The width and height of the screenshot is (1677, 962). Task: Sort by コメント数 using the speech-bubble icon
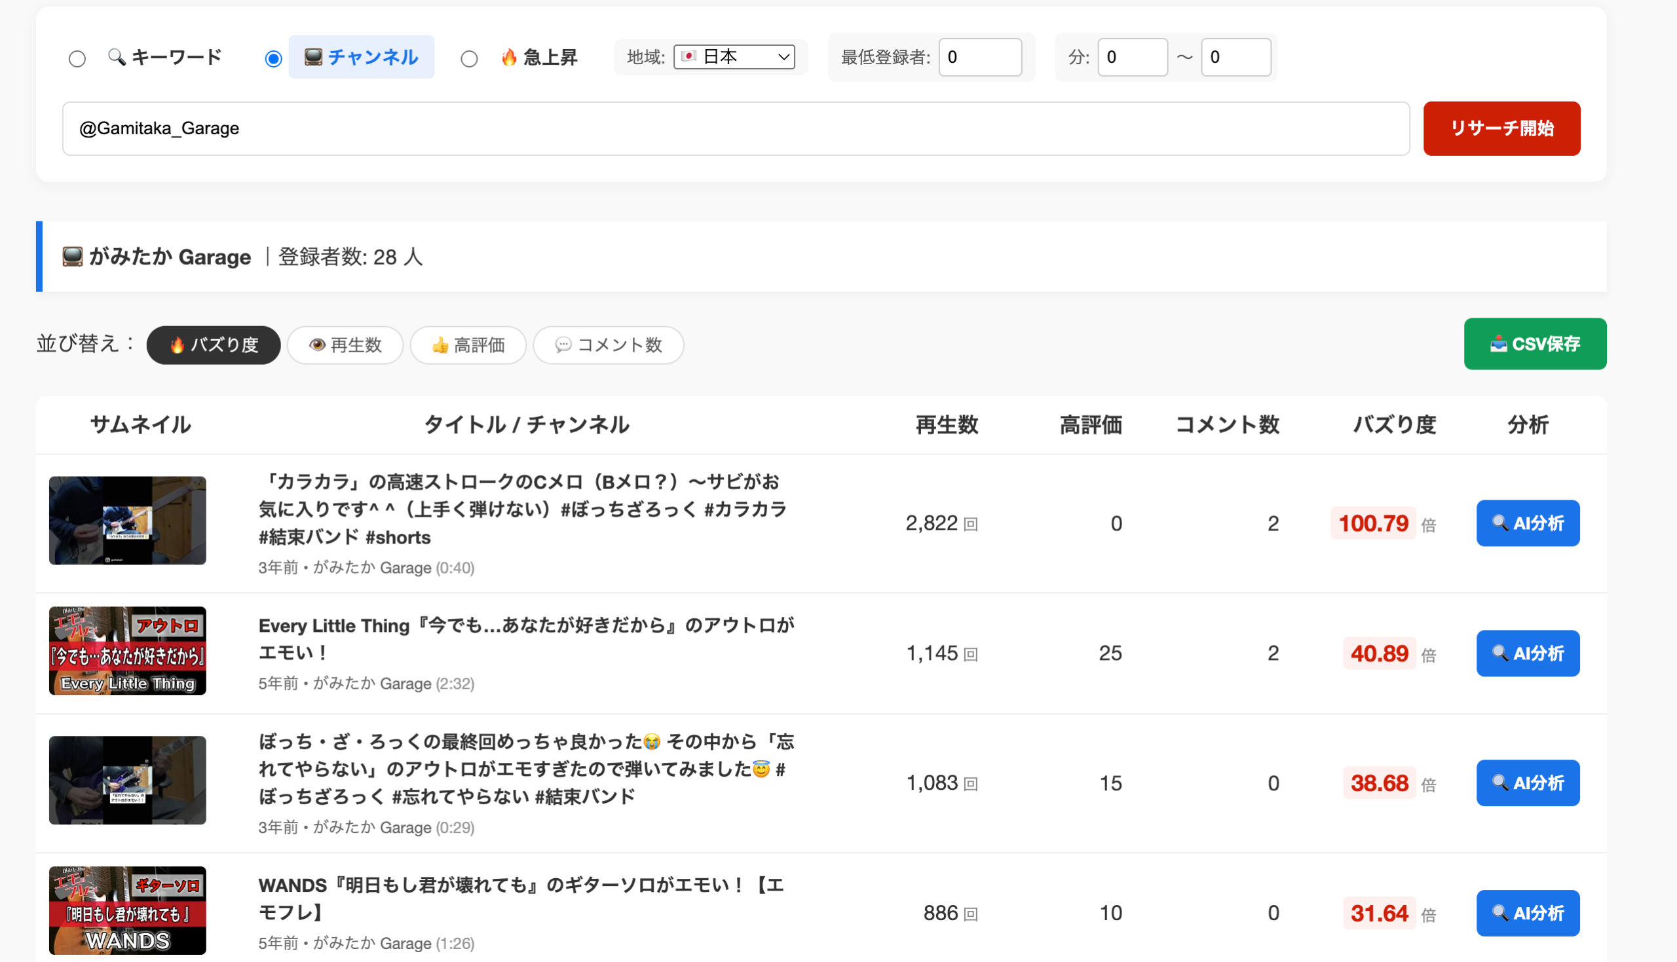coord(563,345)
